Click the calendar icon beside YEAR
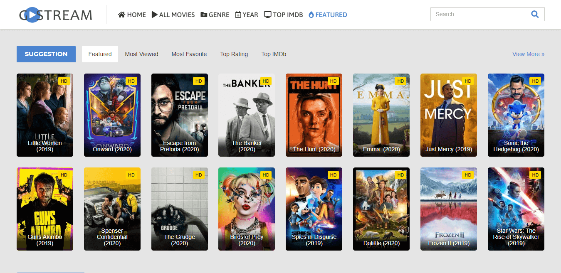This screenshot has width=561, height=273. 238,15
